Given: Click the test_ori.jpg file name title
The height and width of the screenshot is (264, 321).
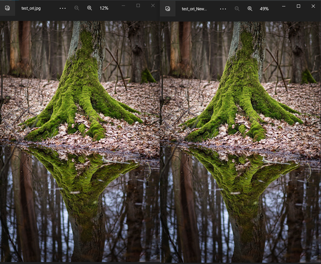Looking at the screenshot, I should [31, 8].
